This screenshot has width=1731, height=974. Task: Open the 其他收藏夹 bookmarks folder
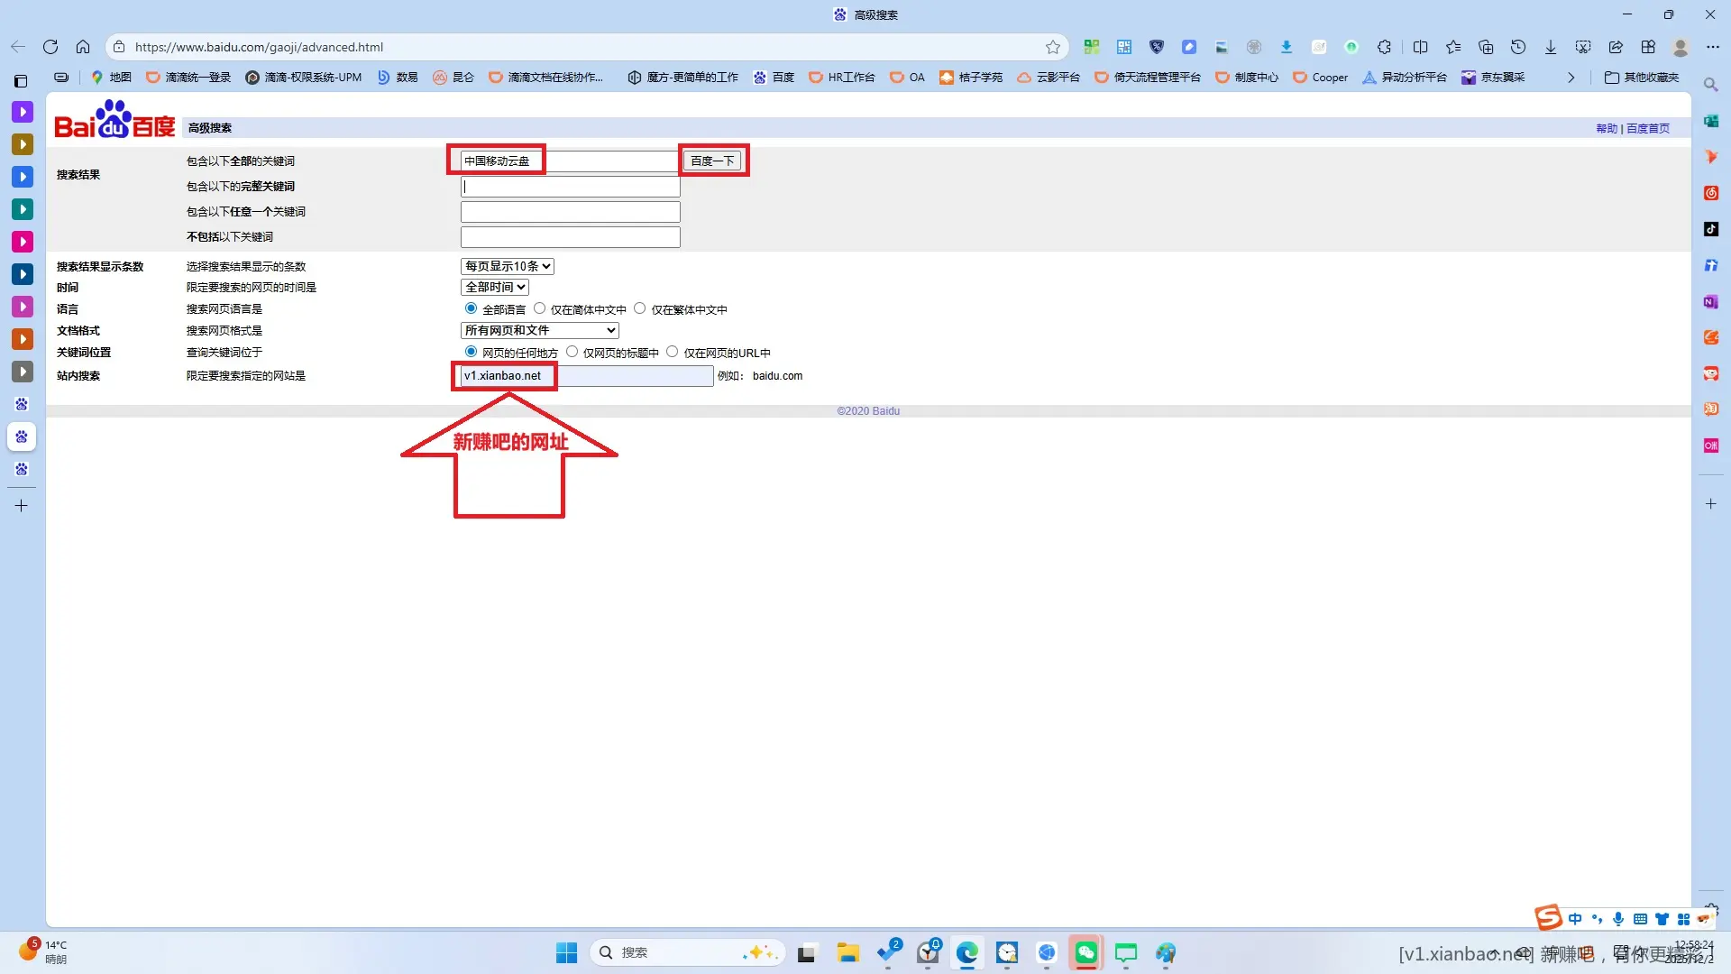coord(1642,78)
